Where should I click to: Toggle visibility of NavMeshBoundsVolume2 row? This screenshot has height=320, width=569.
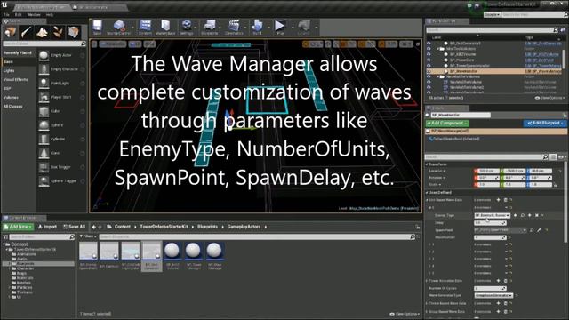point(429,87)
